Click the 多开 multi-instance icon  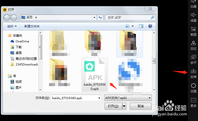(x=193, y=57)
